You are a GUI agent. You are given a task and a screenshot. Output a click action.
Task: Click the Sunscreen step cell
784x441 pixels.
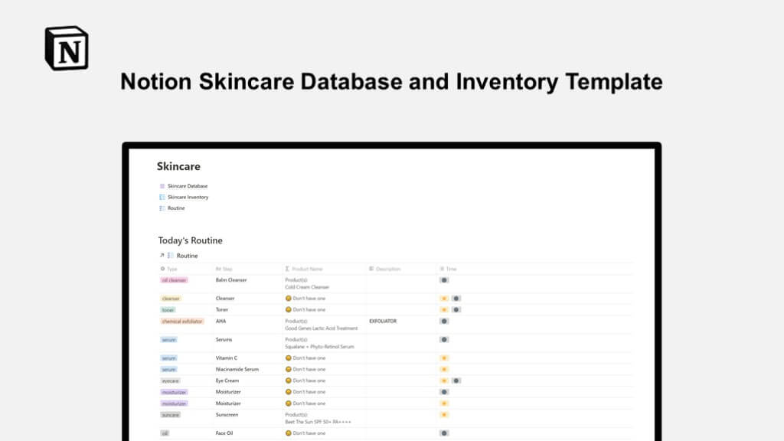[227, 414]
